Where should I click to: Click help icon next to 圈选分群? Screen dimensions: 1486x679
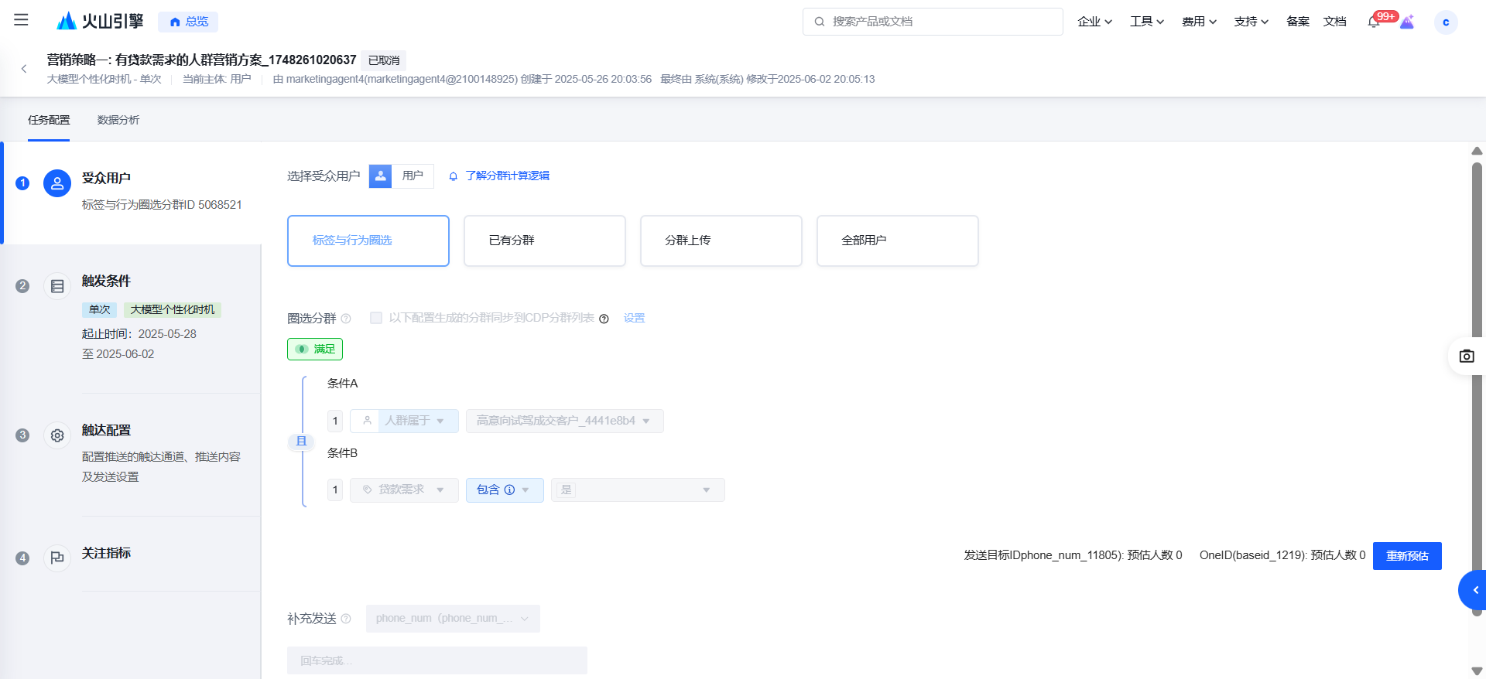[346, 319]
